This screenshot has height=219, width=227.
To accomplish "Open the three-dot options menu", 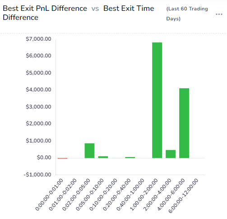I will pos(219,14).
